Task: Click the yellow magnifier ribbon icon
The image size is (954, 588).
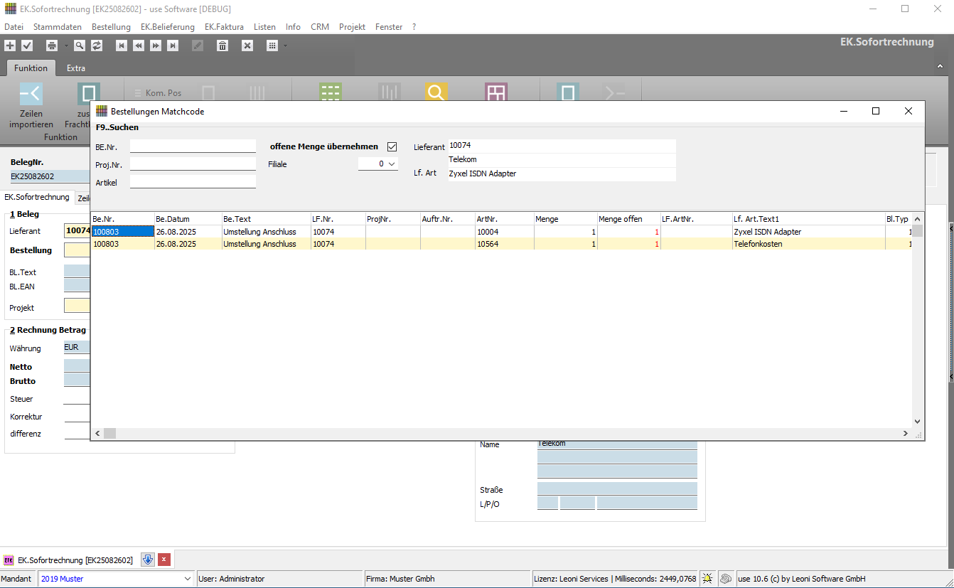Action: [436, 92]
